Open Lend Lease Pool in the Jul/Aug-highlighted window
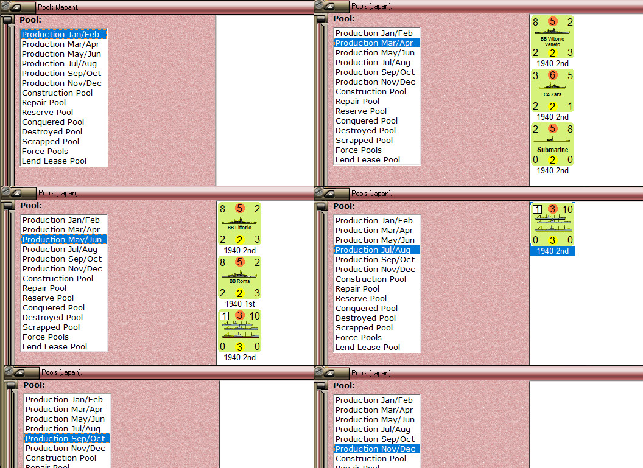 [377, 347]
